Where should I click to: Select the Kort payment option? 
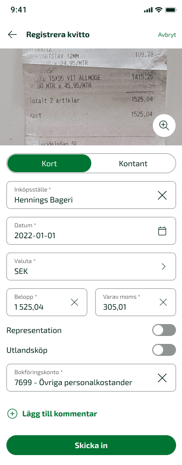click(49, 163)
